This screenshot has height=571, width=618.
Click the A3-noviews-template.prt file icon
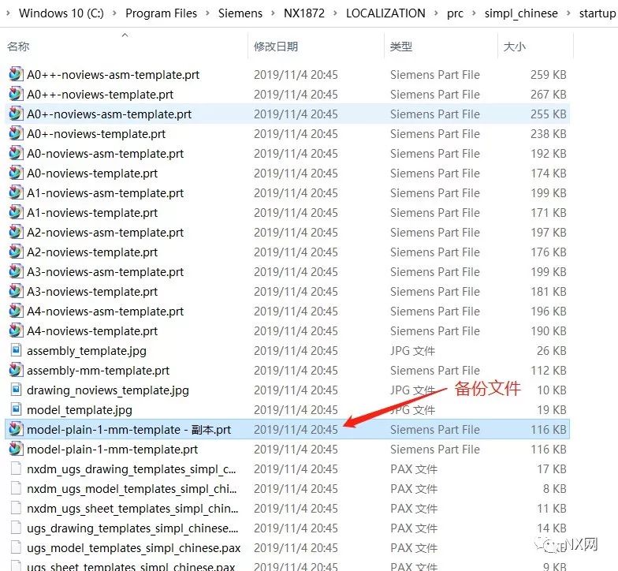coord(16,291)
